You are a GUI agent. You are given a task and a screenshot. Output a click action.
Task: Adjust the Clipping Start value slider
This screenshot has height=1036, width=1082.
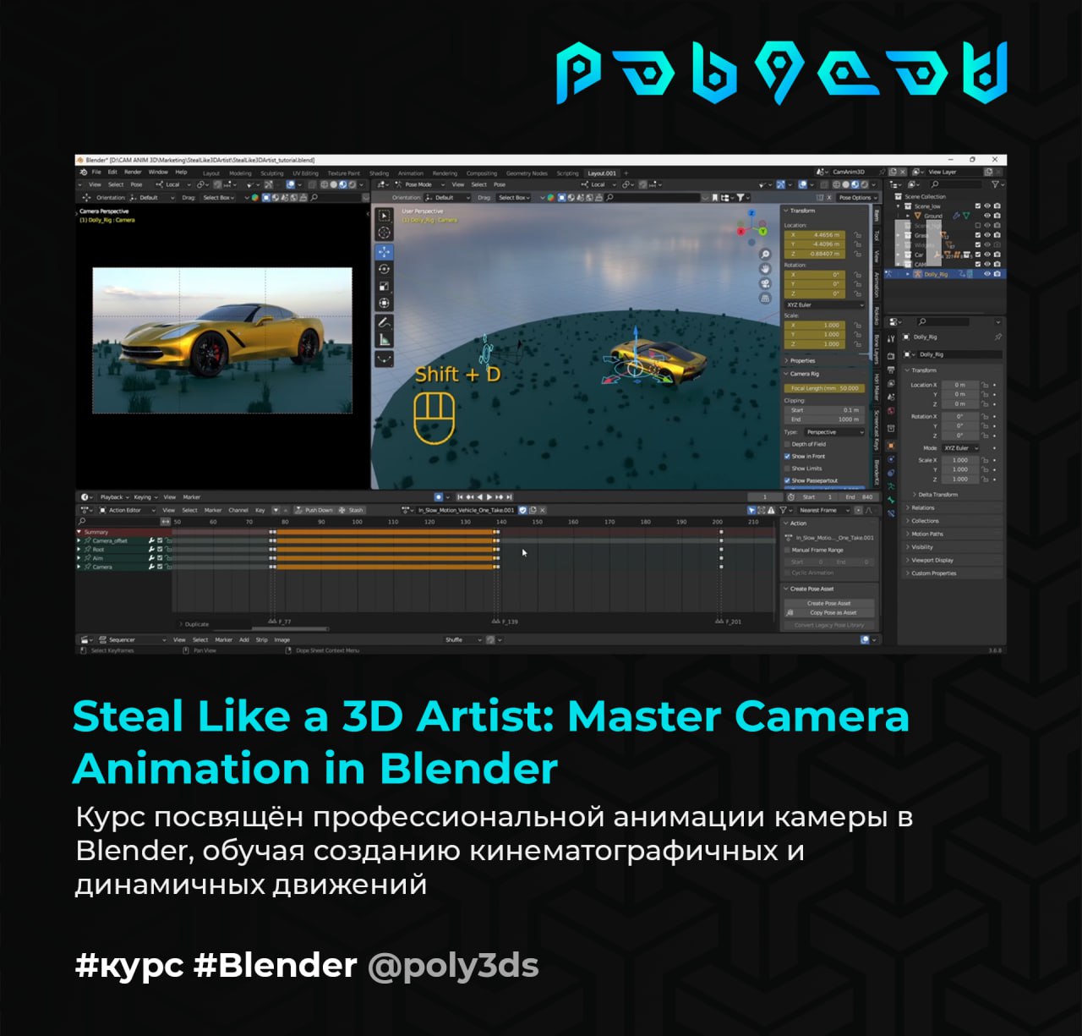point(824,410)
